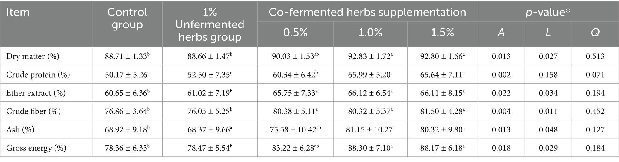Click the "Crude protein (%)" row label
619x162 pixels.
38,75
